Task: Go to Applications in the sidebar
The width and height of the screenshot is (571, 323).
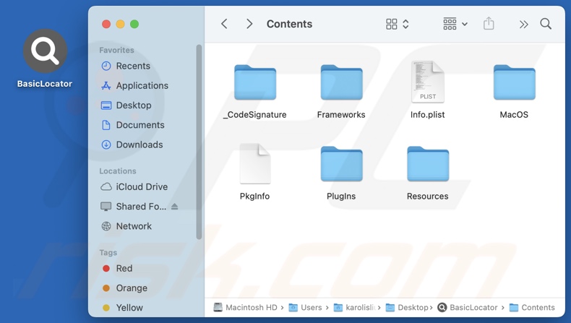Action: 142,85
